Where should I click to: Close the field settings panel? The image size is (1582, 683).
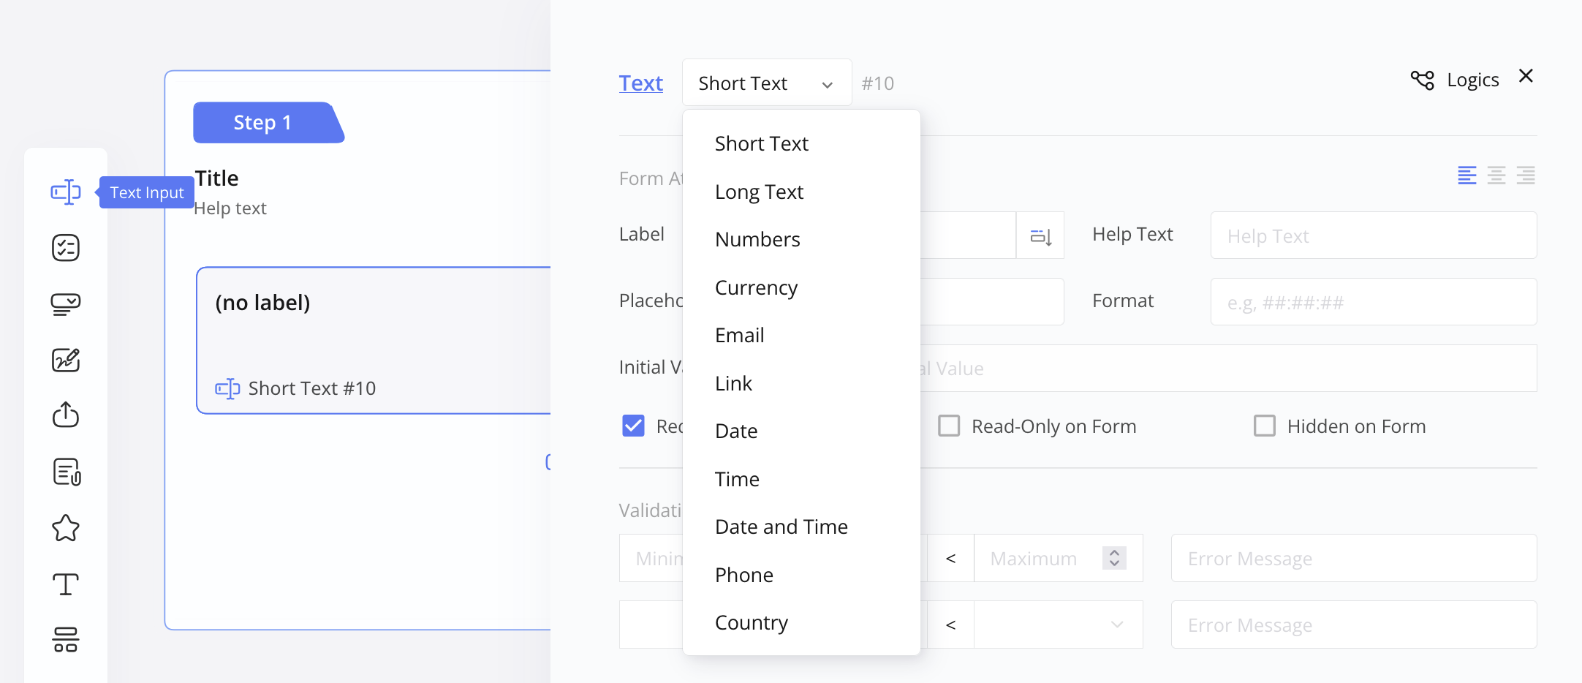click(x=1526, y=76)
